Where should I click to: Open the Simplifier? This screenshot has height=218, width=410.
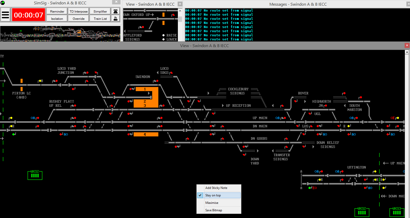click(100, 11)
